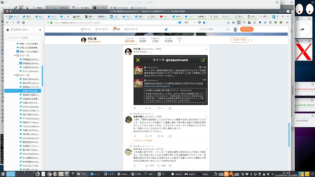Click the green X close icon in embedded image
The height and width of the screenshot is (177, 315).
pos(138,60)
